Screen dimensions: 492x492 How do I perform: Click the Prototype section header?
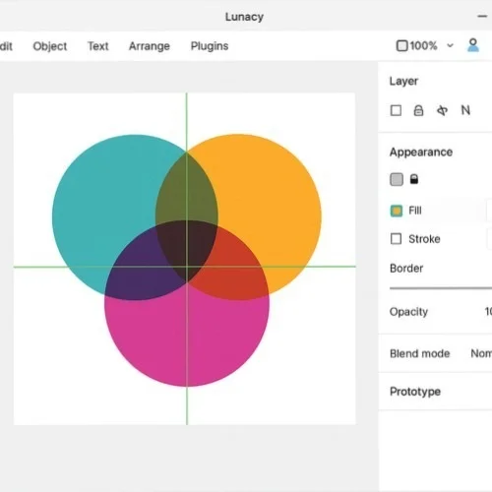coord(415,392)
